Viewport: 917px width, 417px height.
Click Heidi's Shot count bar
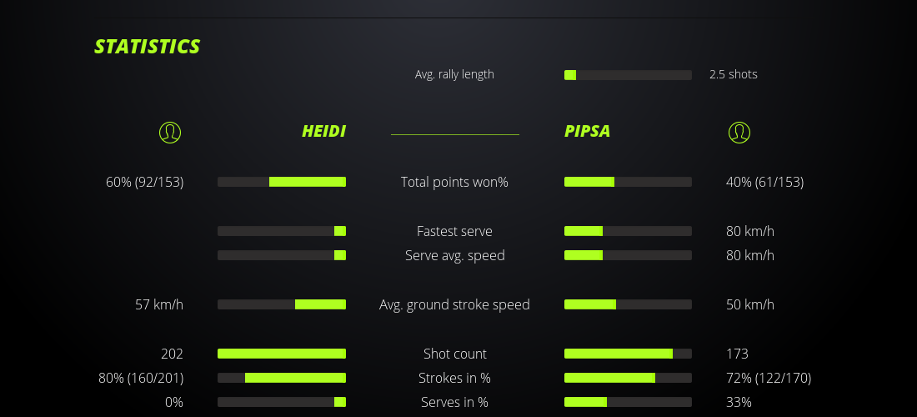282,354
